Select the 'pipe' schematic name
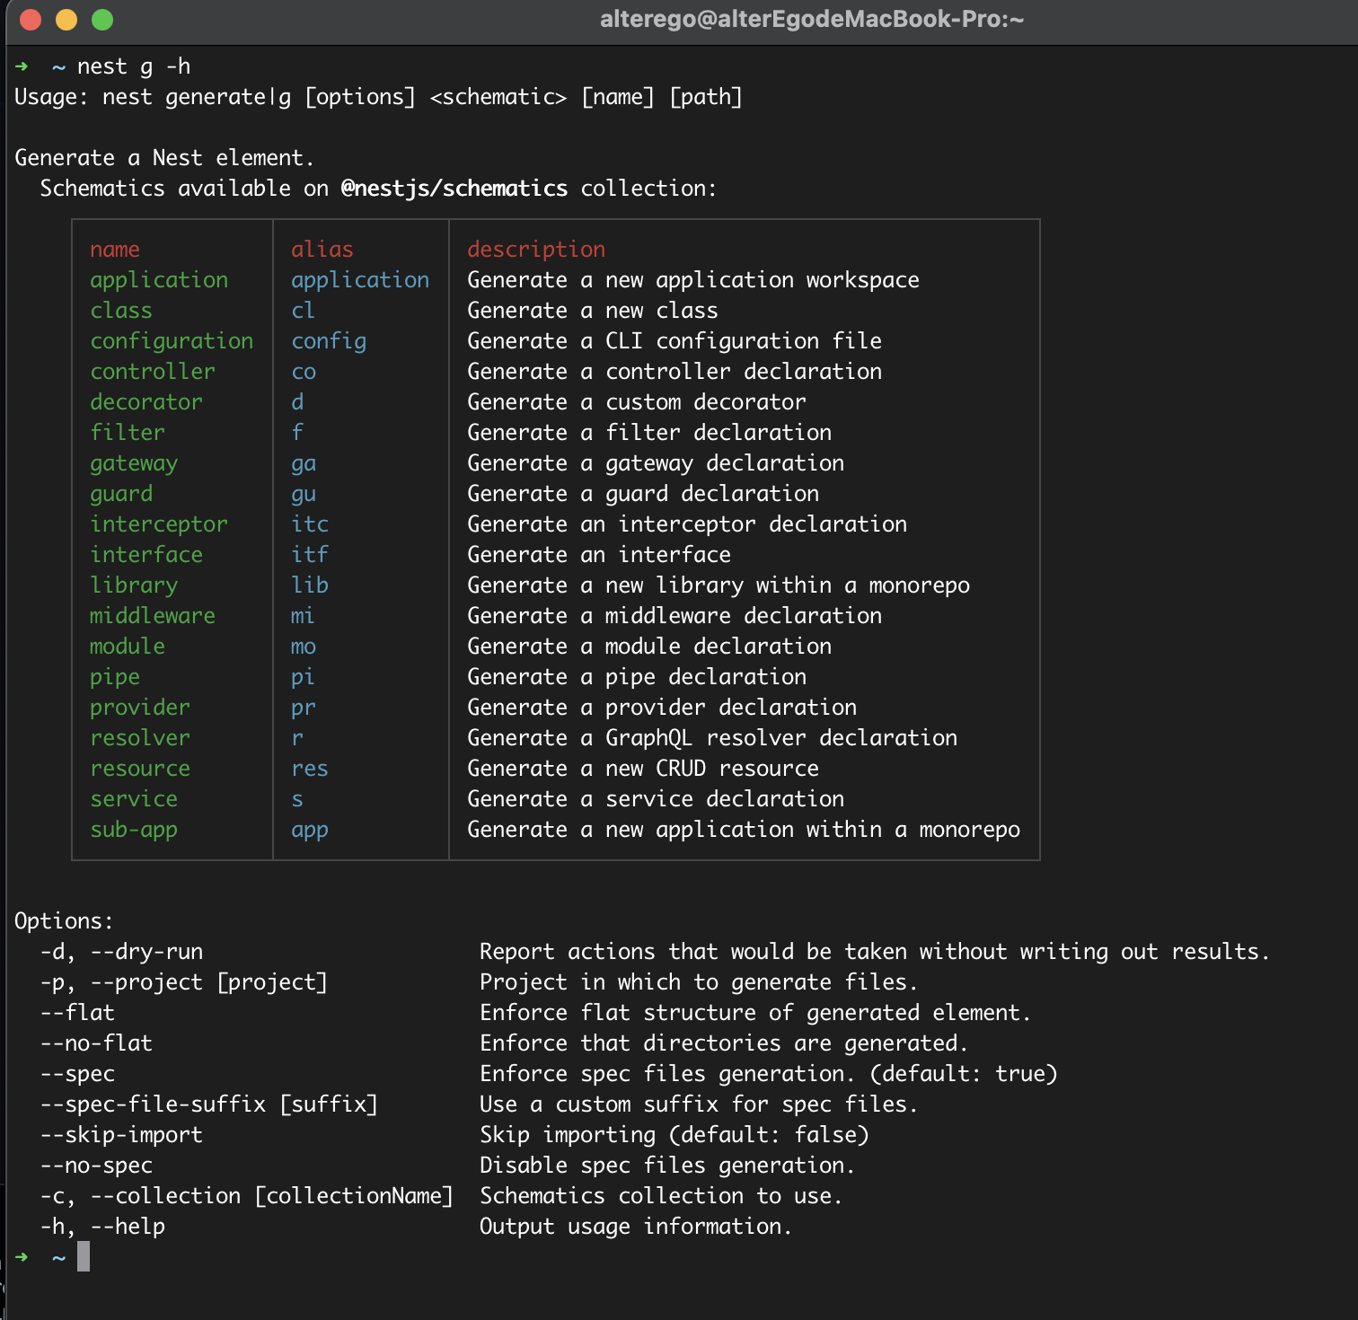This screenshot has width=1358, height=1320. (x=115, y=677)
